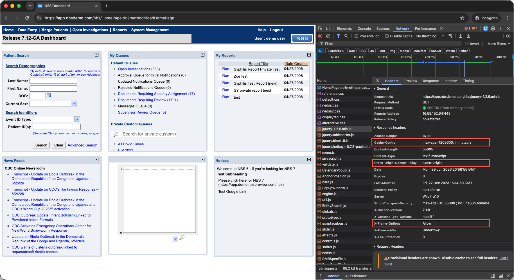The image size is (514, 280).
Task: Open the System Management menu
Action: (x=150, y=30)
